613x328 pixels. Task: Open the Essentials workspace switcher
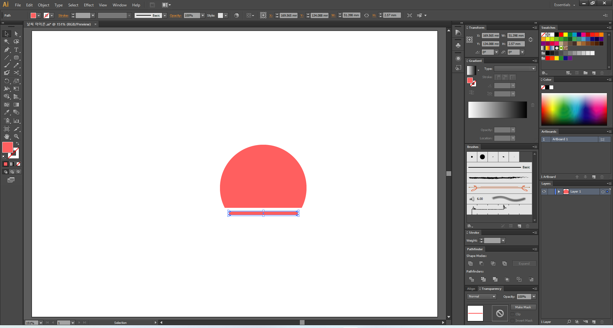564,5
